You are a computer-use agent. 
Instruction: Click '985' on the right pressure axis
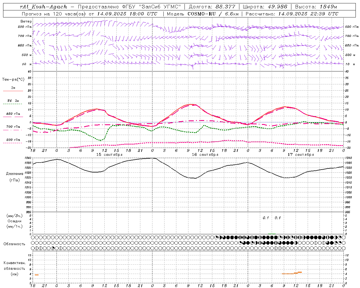tap(348, 212)
